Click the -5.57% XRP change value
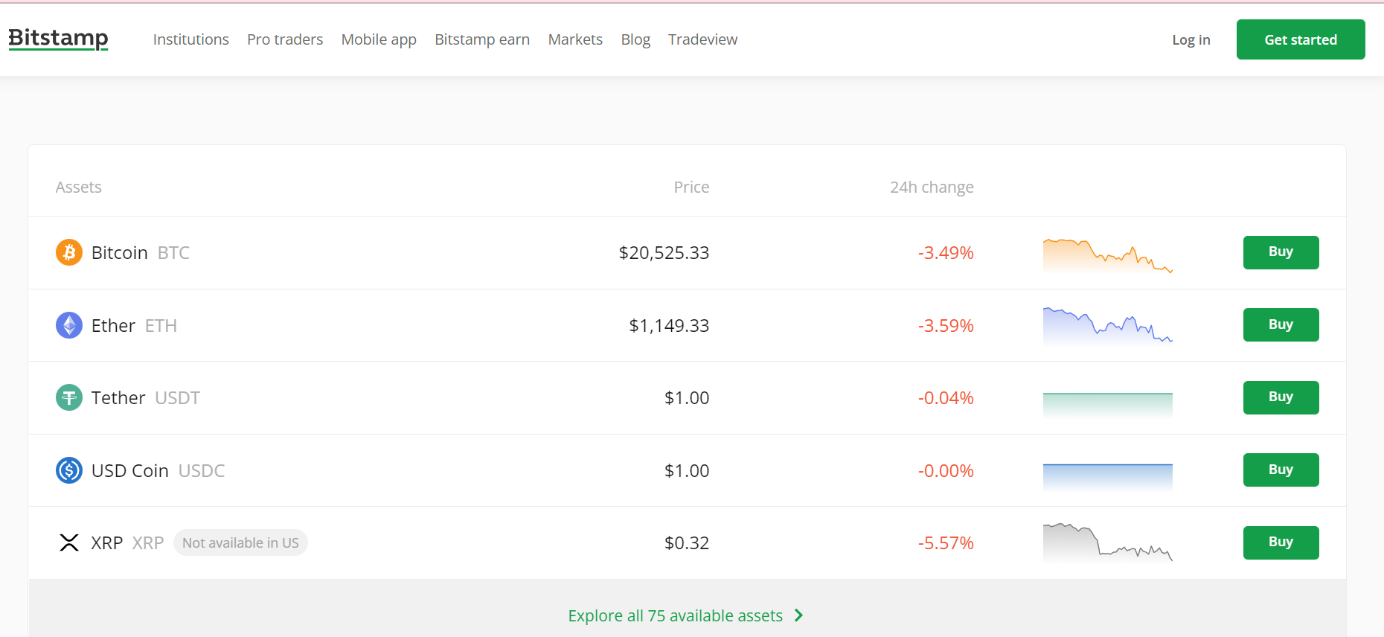This screenshot has height=637, width=1384. [x=946, y=543]
